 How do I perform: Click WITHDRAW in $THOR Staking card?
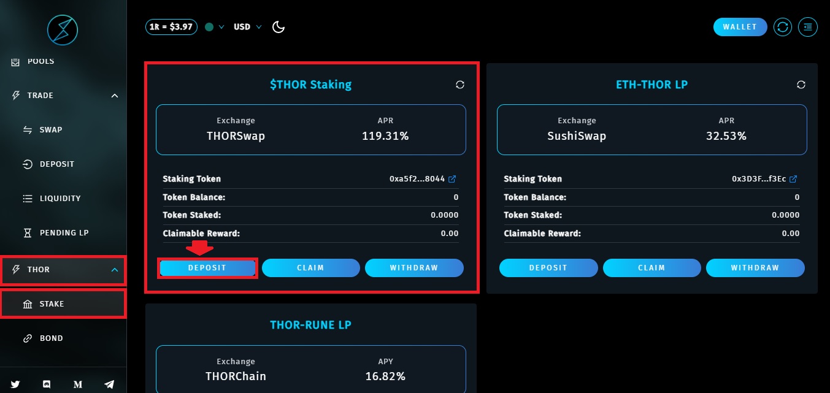tap(414, 268)
